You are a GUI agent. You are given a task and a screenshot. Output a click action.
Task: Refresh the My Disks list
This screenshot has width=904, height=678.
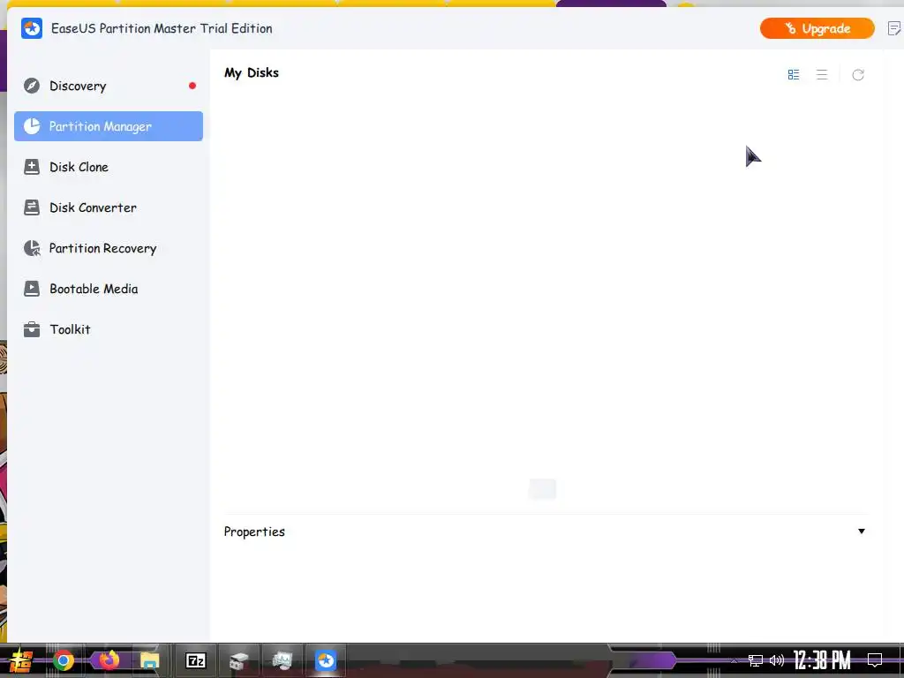tap(858, 74)
